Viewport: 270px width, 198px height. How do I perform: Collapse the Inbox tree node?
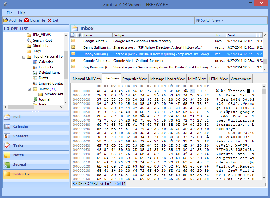pyautogui.click(x=30, y=89)
